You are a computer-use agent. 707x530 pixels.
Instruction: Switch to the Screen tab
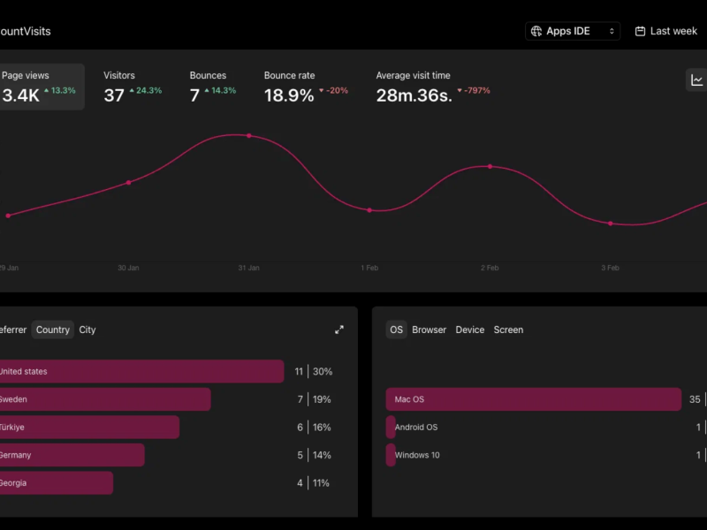click(x=508, y=329)
